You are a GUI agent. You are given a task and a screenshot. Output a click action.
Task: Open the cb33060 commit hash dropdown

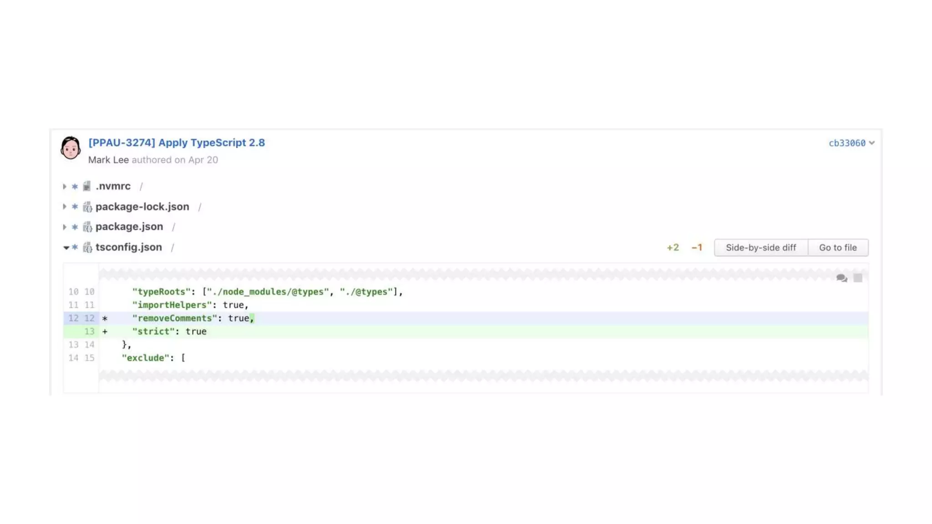point(851,143)
